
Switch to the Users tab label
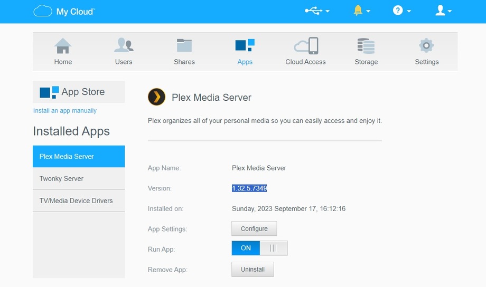click(x=124, y=62)
